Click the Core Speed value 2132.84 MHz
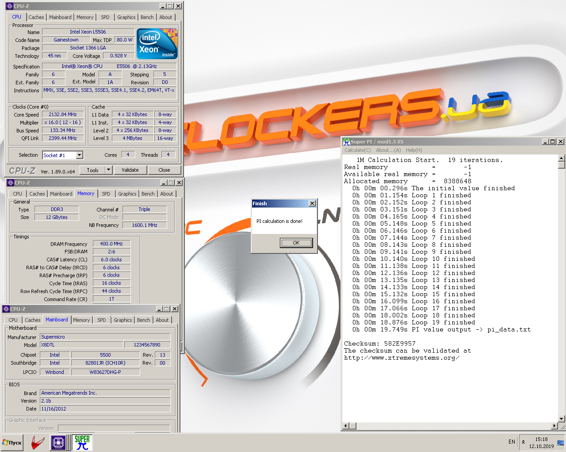Screen dimensions: 566x452 63,114
